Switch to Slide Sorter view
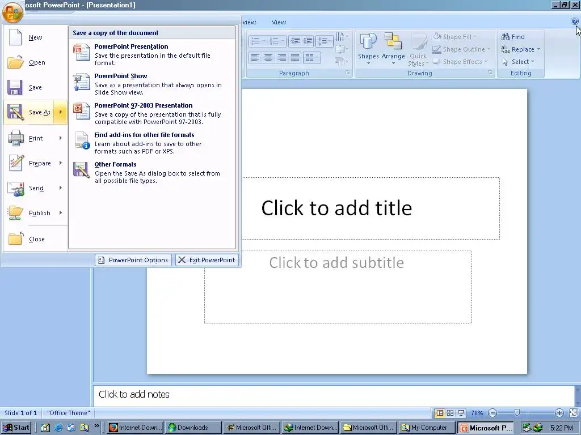This screenshot has width=581, height=435. pyautogui.click(x=450, y=413)
